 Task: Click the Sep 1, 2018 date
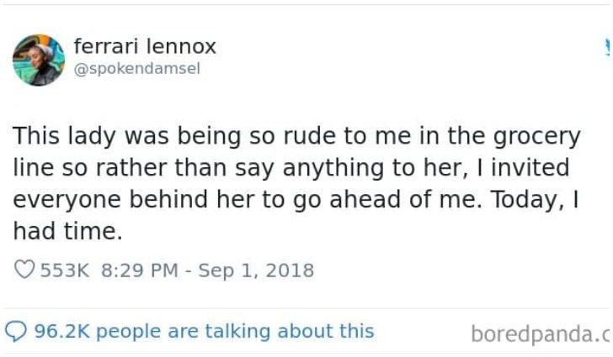(x=256, y=270)
